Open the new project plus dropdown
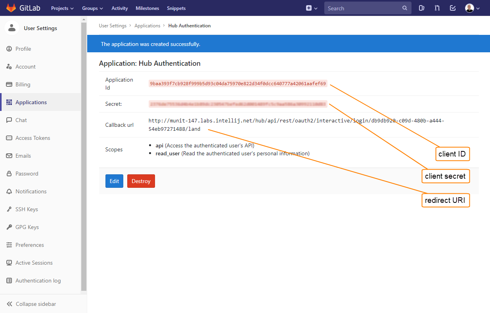 [312, 8]
